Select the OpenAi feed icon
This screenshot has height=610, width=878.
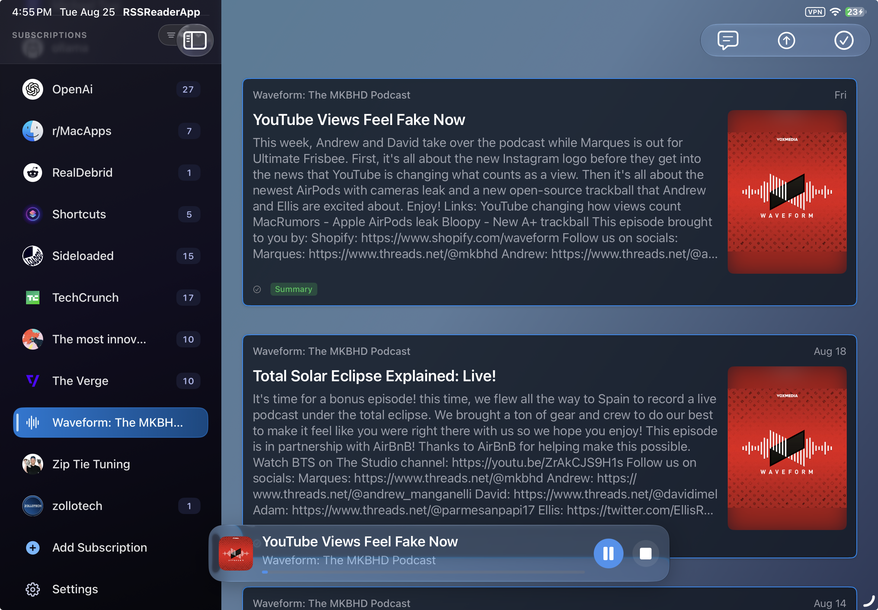(33, 89)
